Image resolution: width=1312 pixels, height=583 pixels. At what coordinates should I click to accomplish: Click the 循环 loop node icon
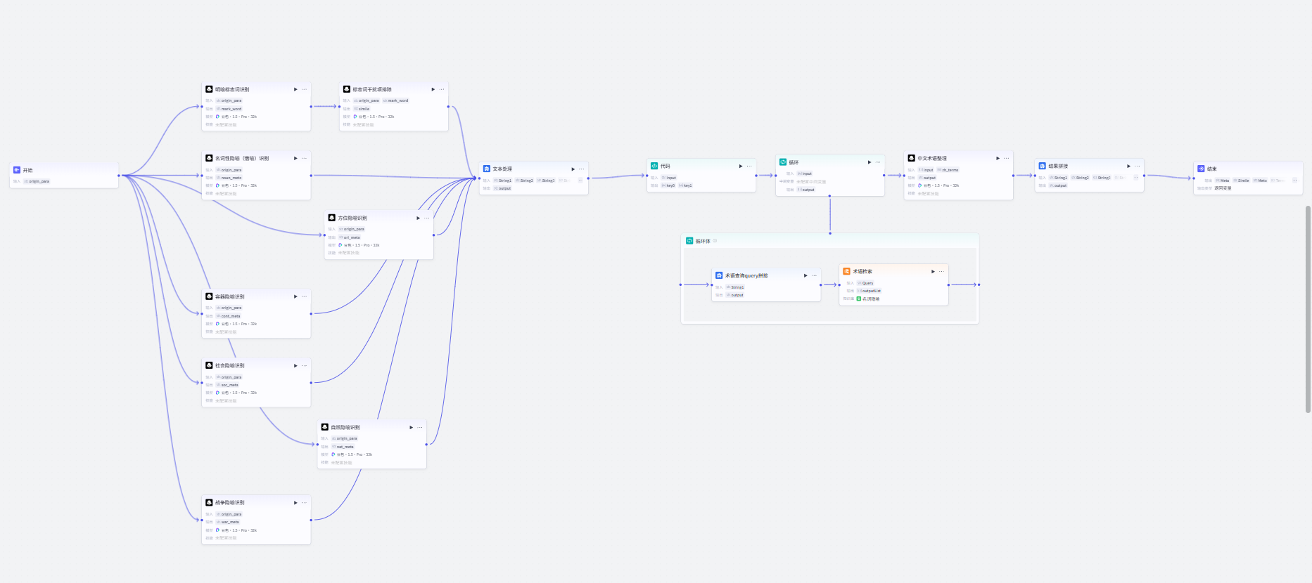(x=783, y=162)
